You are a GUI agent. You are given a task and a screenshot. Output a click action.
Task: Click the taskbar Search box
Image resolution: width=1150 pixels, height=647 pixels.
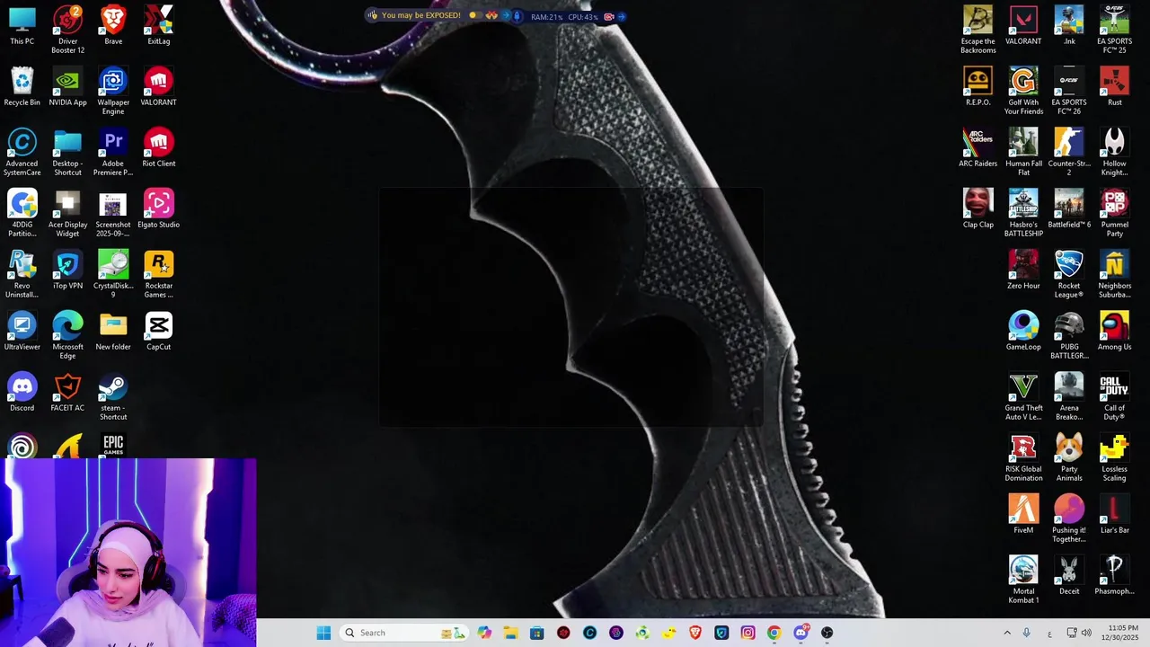click(404, 633)
